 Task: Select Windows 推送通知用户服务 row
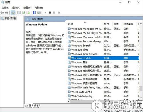104,71
